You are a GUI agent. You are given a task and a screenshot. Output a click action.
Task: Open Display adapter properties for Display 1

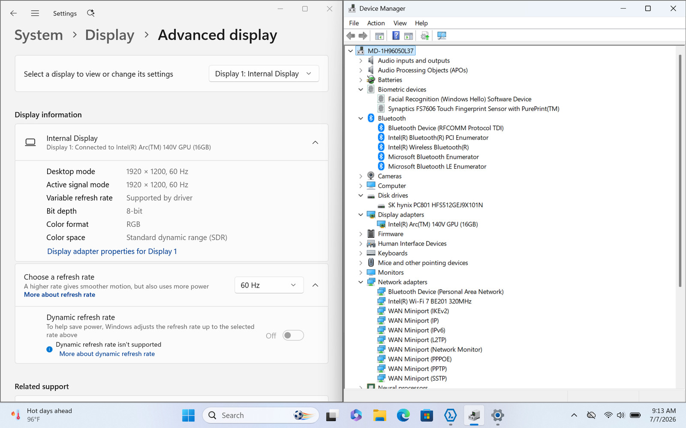click(x=112, y=251)
